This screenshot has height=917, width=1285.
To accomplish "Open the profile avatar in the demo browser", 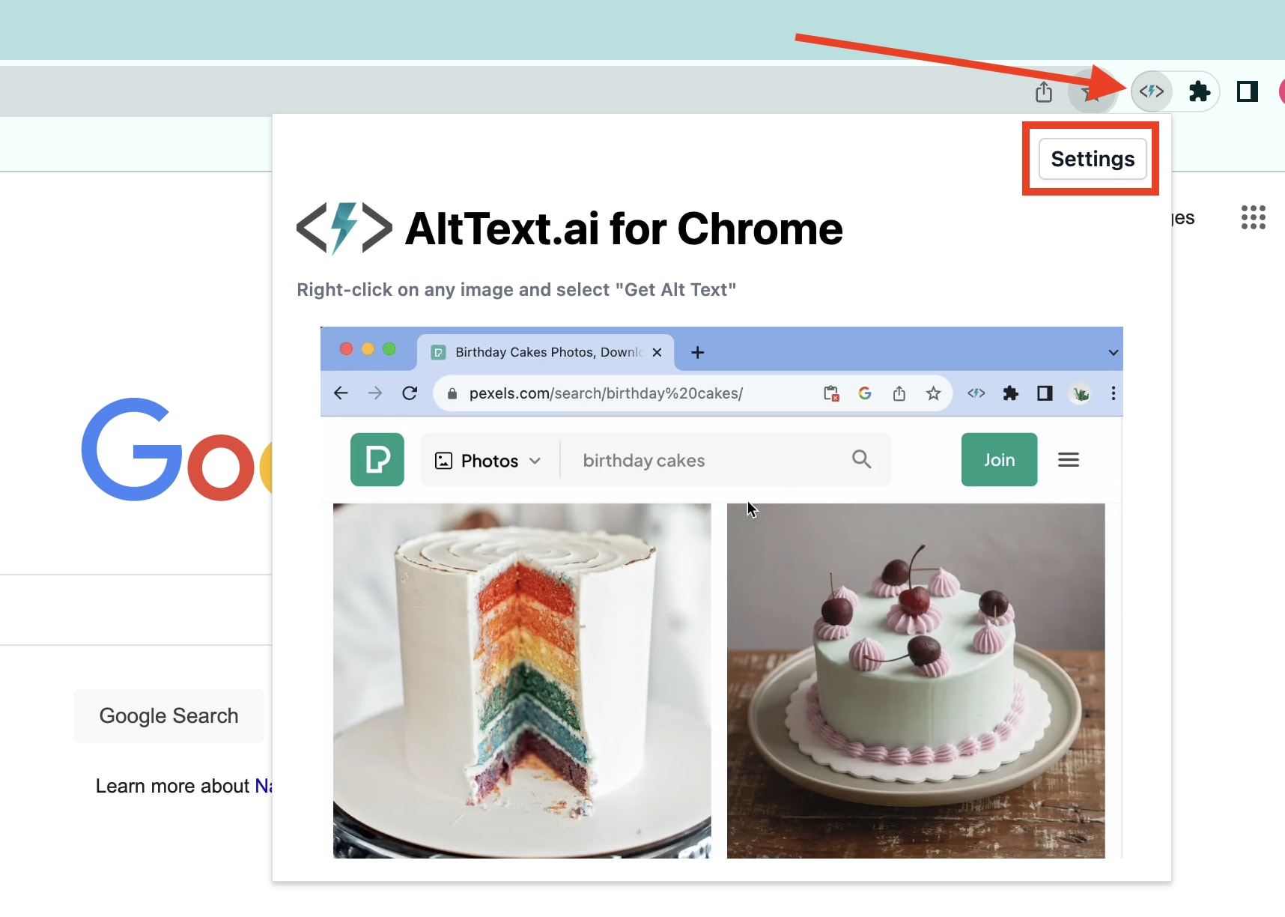I will 1080,393.
